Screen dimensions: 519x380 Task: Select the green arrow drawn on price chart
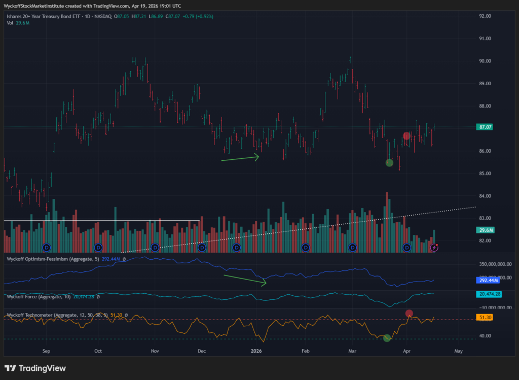coord(240,158)
